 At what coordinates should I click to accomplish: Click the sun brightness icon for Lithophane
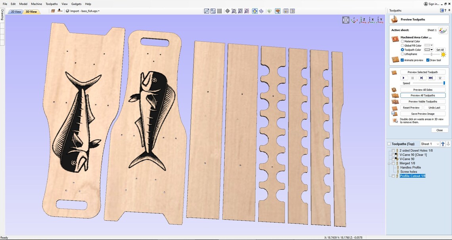click(x=443, y=54)
